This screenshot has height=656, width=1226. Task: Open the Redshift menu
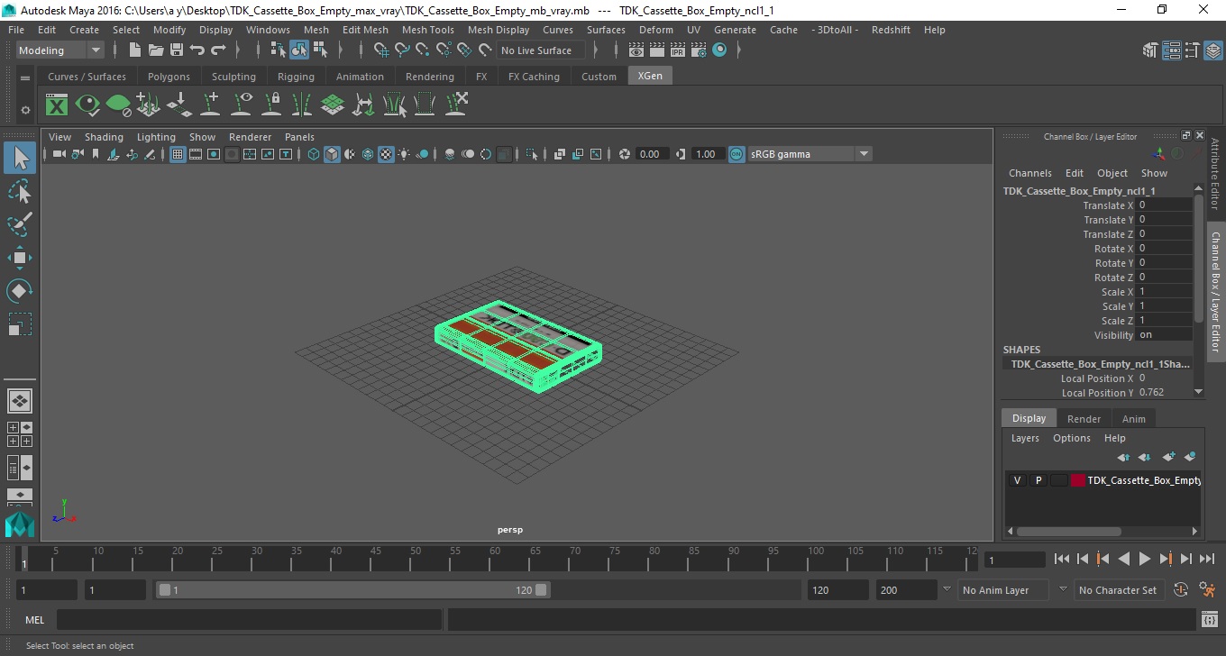(x=891, y=30)
